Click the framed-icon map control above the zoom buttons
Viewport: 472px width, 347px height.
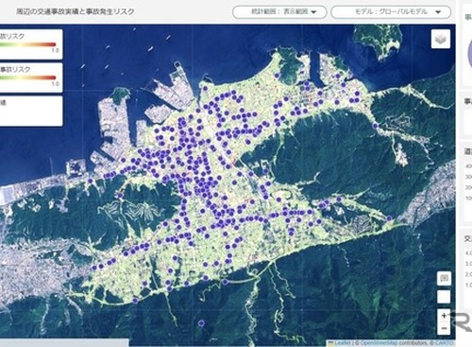[x=444, y=278]
